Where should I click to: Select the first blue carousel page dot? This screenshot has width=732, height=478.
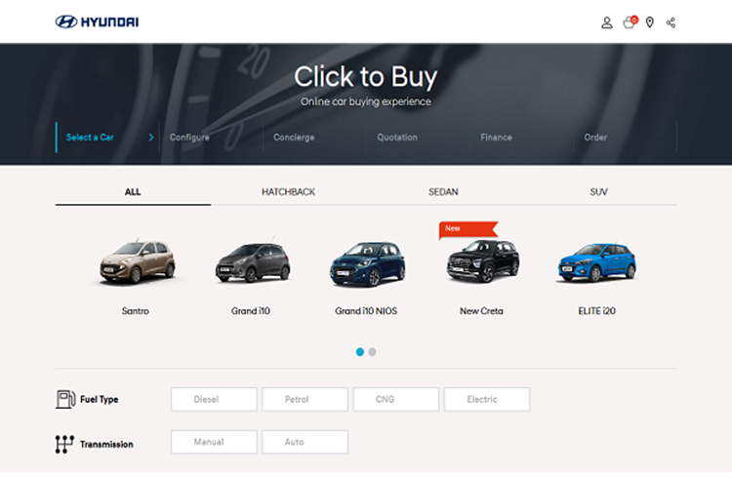coord(360,352)
